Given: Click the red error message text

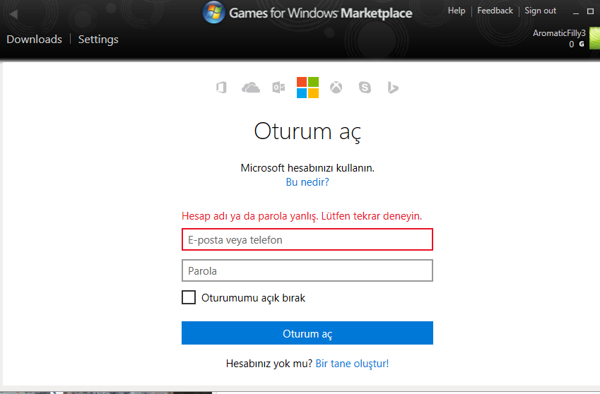Looking at the screenshot, I should [302, 216].
